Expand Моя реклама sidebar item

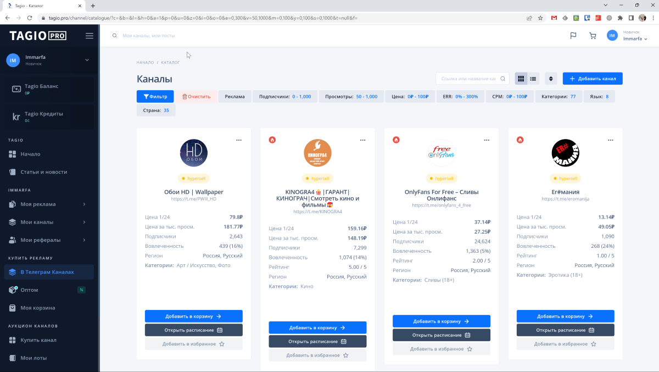pos(49,204)
